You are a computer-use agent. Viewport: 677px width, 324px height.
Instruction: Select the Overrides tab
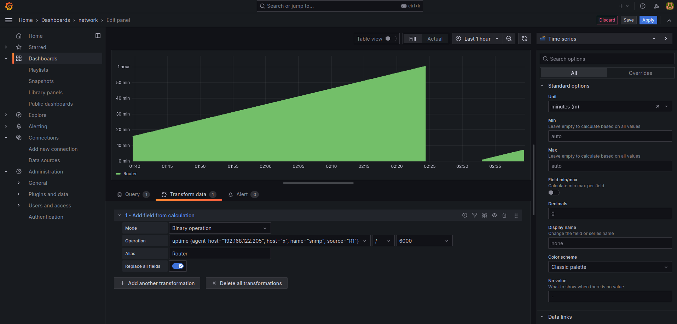point(640,73)
